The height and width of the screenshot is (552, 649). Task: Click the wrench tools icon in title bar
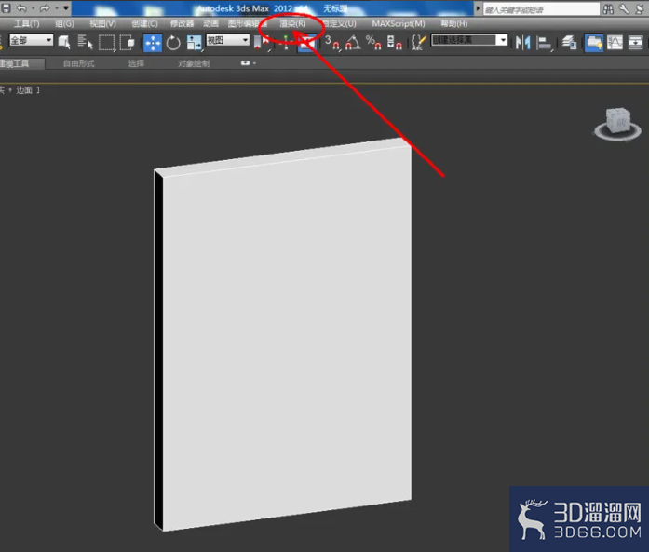[x=624, y=8]
